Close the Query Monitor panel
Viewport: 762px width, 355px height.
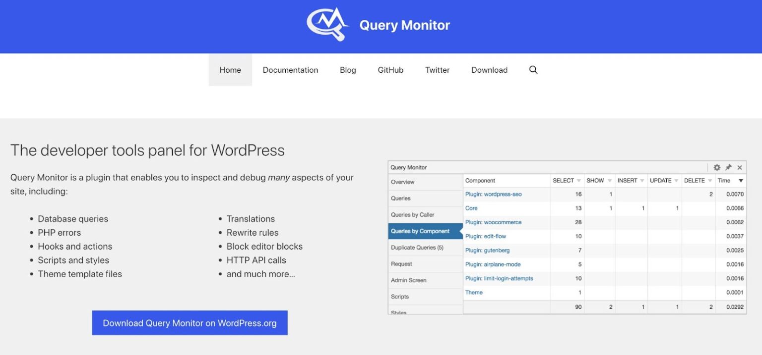pyautogui.click(x=740, y=167)
